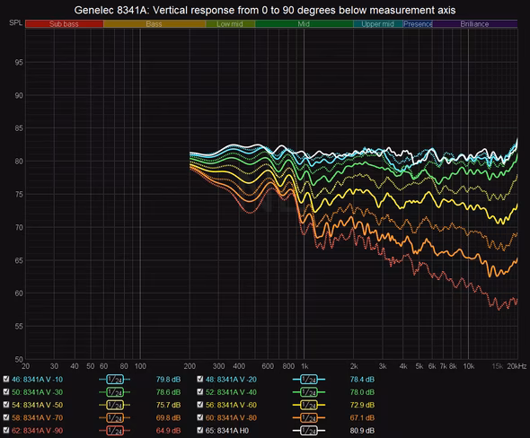This screenshot has width=530, height=438.
Task: Click the 20kHz frequency axis label
Action: pos(517,366)
